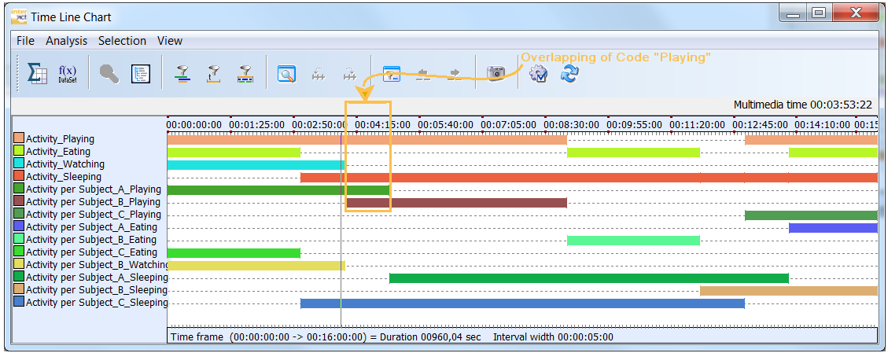Click the 00:05:40:00 time ruler label

[x=446, y=124]
